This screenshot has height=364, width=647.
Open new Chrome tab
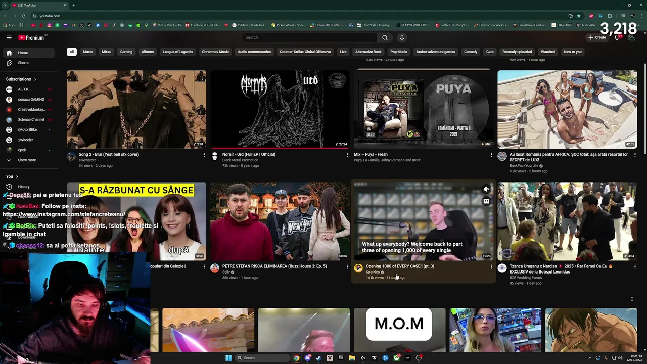pos(74,5)
